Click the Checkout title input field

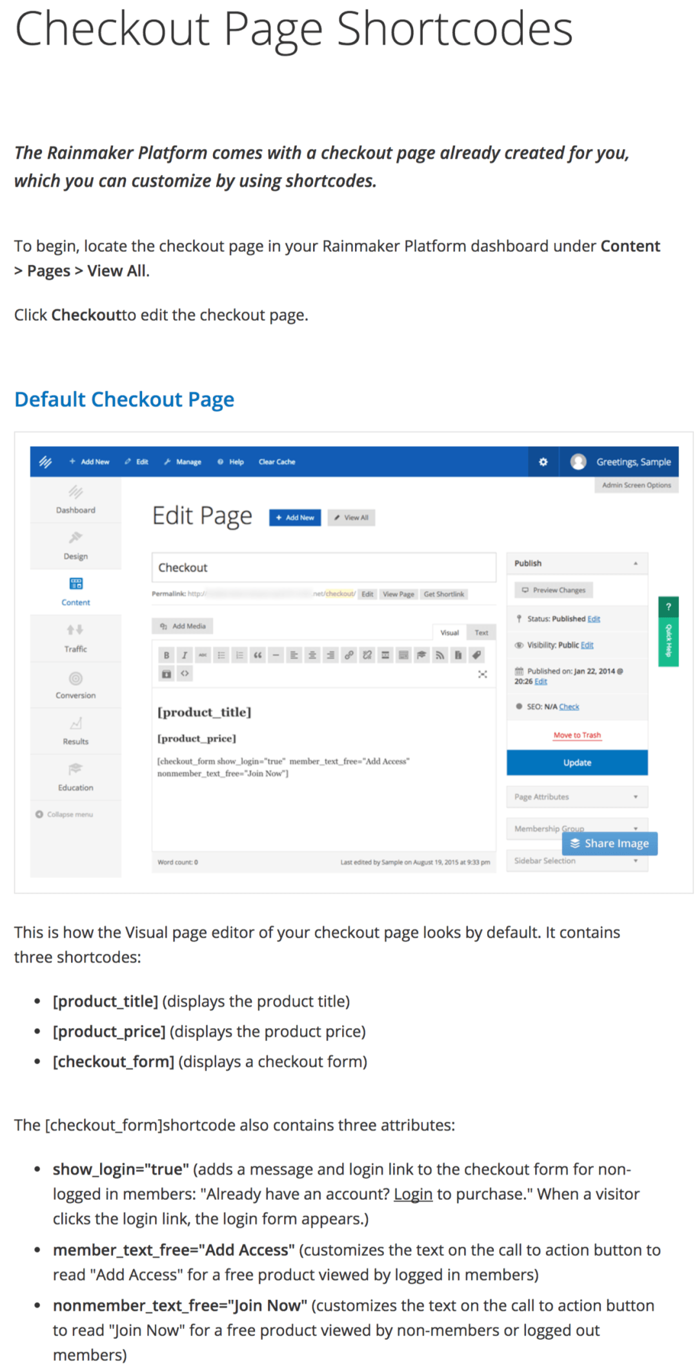324,567
